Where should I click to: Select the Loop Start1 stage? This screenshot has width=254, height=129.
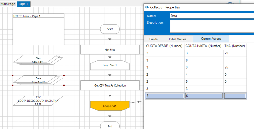coord(110,65)
